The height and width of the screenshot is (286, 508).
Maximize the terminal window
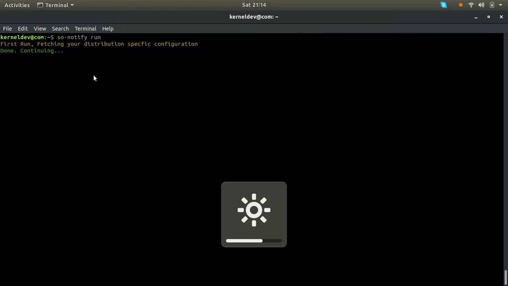click(489, 17)
